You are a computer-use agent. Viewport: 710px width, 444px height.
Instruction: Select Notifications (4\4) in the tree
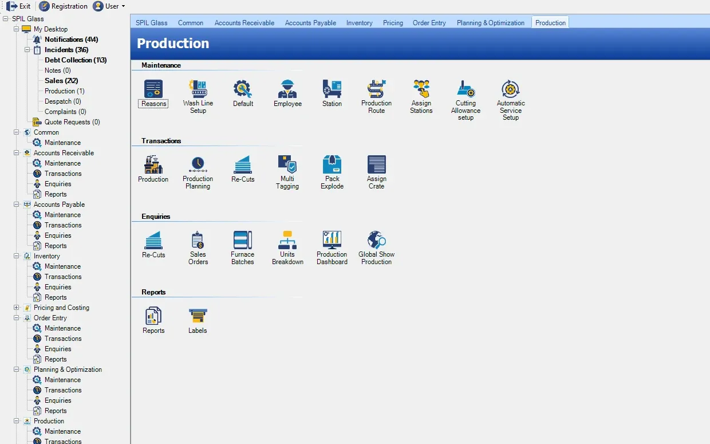(72, 40)
